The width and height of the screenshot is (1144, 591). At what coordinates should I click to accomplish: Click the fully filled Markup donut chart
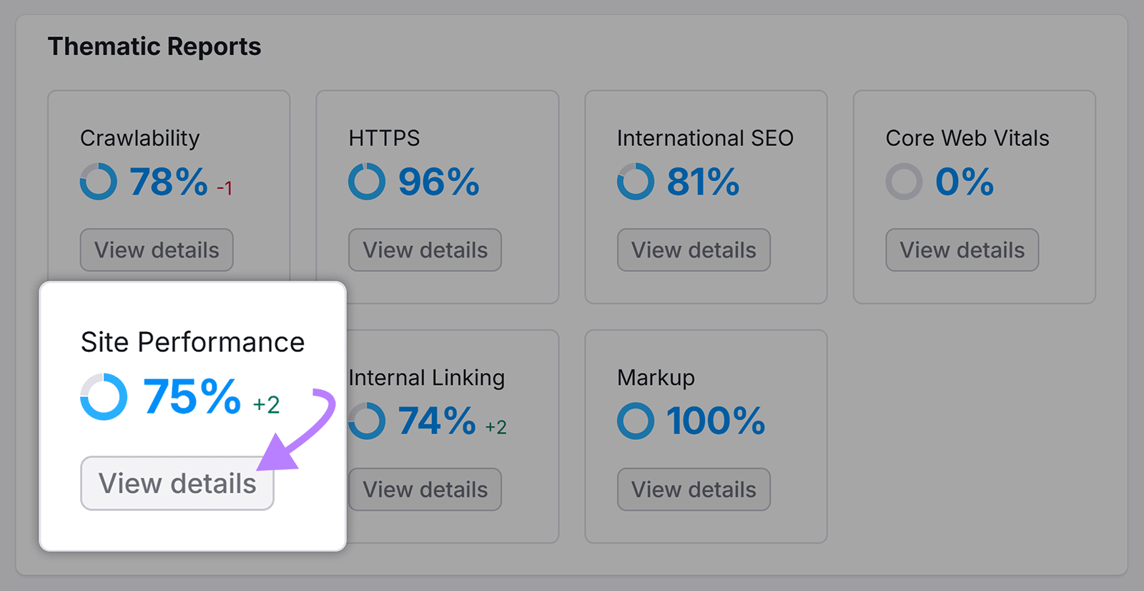(635, 421)
